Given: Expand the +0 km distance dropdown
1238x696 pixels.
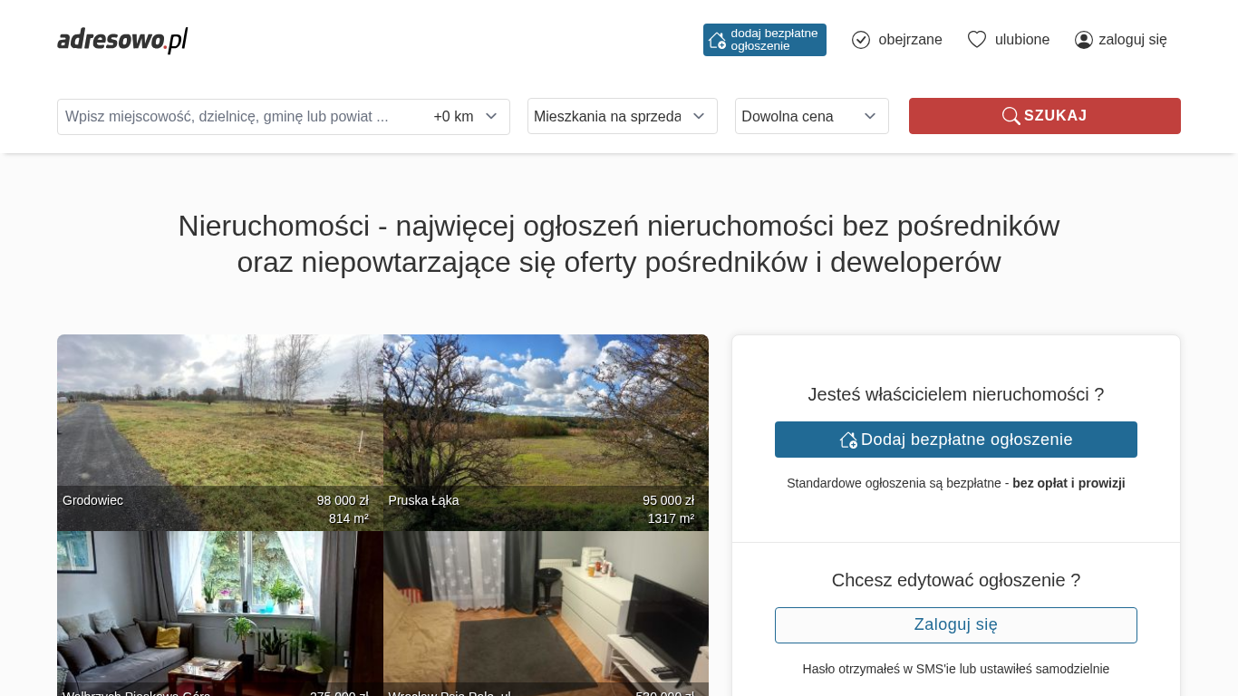Looking at the screenshot, I should (466, 117).
